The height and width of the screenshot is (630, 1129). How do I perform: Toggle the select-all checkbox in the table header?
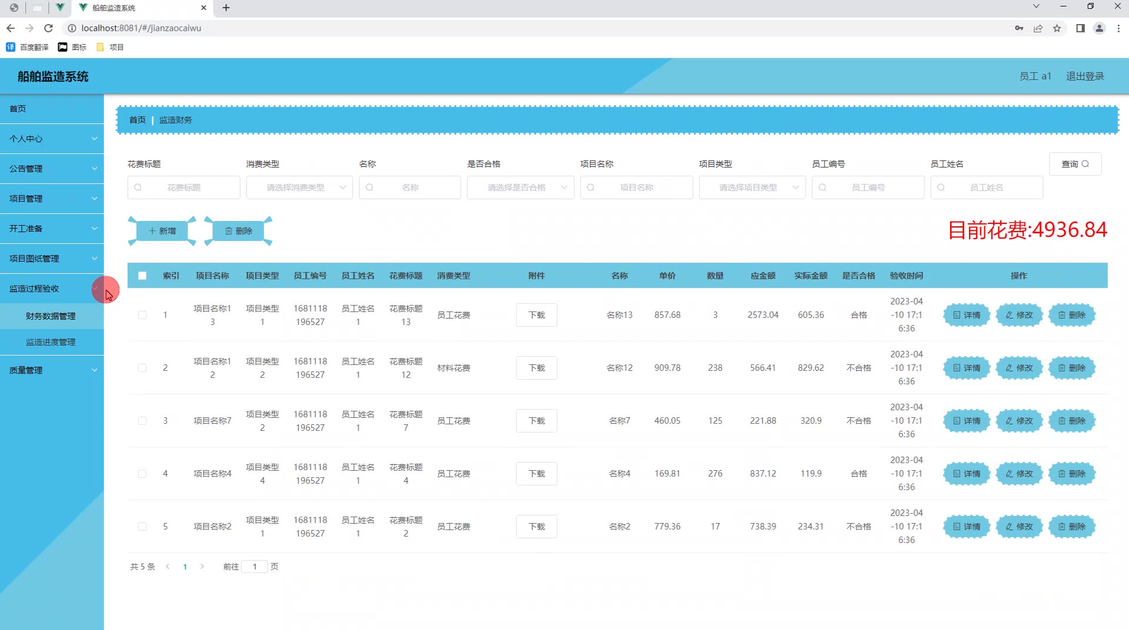point(142,276)
